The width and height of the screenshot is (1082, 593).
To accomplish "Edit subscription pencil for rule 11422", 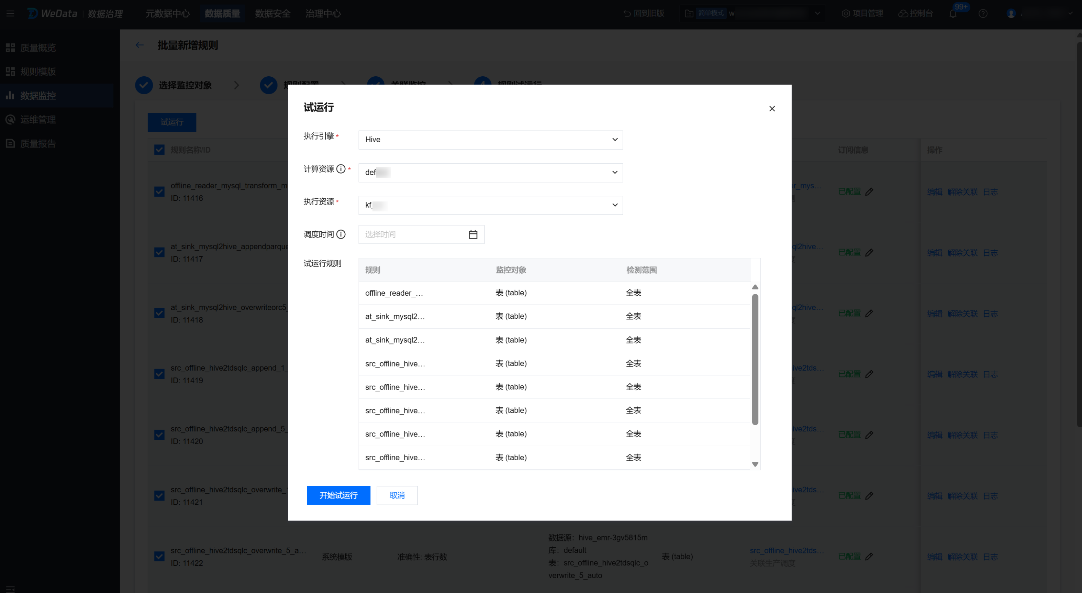I will [x=869, y=557].
